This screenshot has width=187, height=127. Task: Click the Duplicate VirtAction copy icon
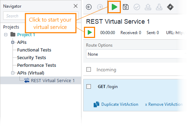coord(96,104)
